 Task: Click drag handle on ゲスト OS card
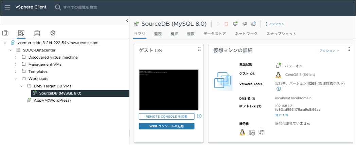pos(199,49)
